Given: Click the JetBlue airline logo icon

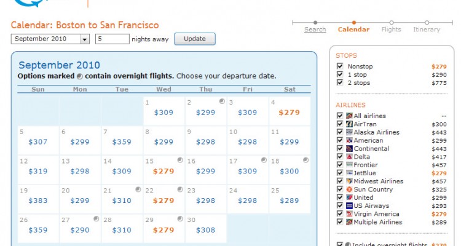Looking at the screenshot, I should (x=349, y=173).
